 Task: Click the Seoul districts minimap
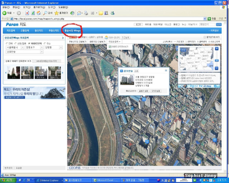tap(196, 59)
